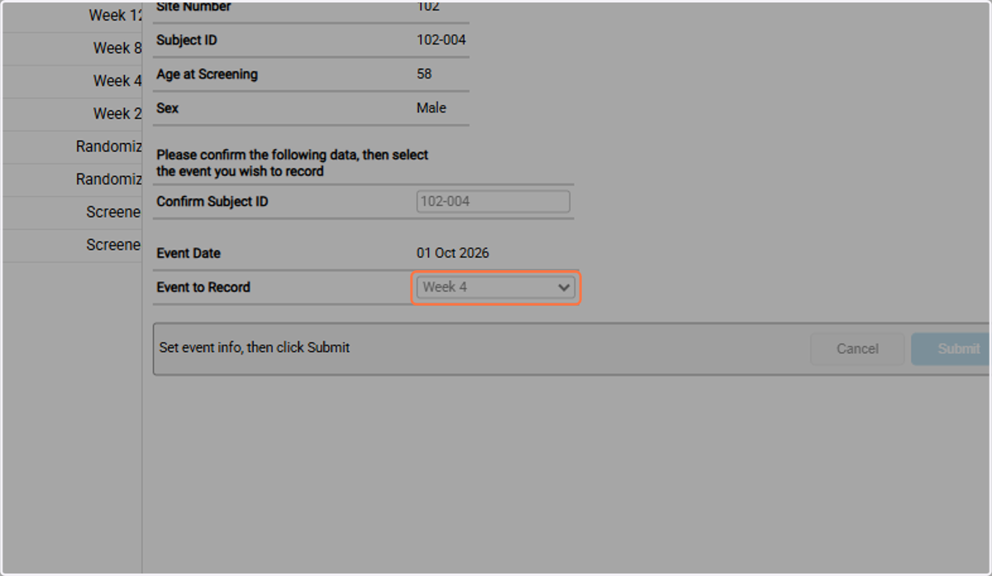This screenshot has width=992, height=576.
Task: Click the Event to Record label
Action: (203, 288)
